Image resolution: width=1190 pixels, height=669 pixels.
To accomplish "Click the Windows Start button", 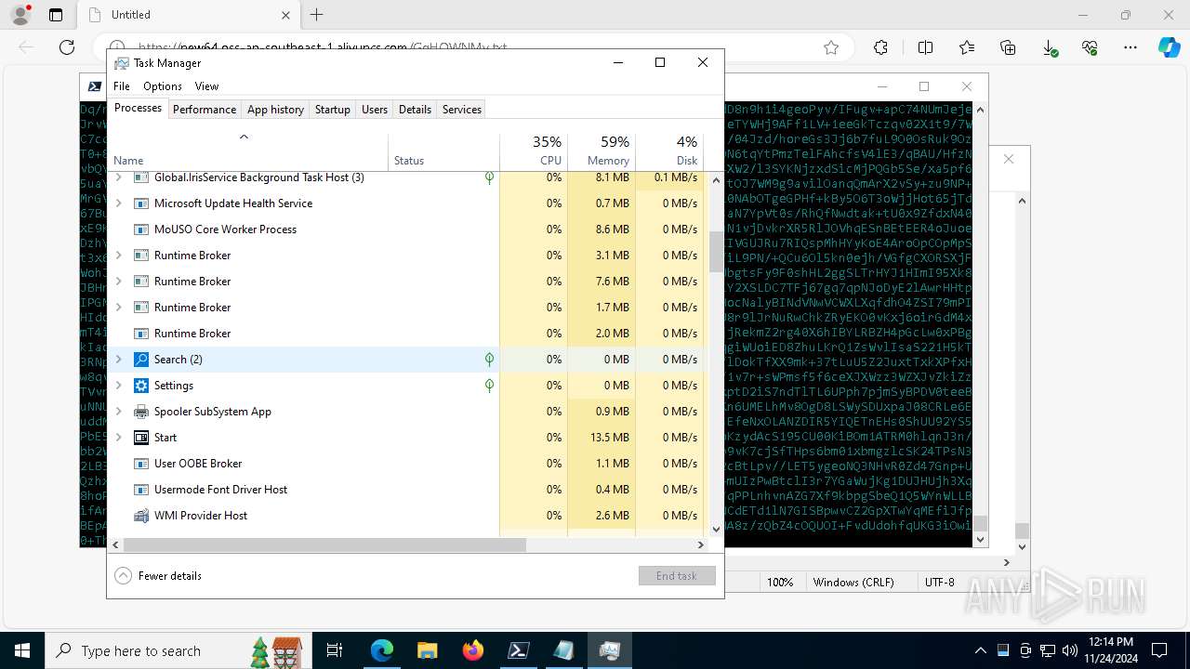I will click(x=22, y=650).
